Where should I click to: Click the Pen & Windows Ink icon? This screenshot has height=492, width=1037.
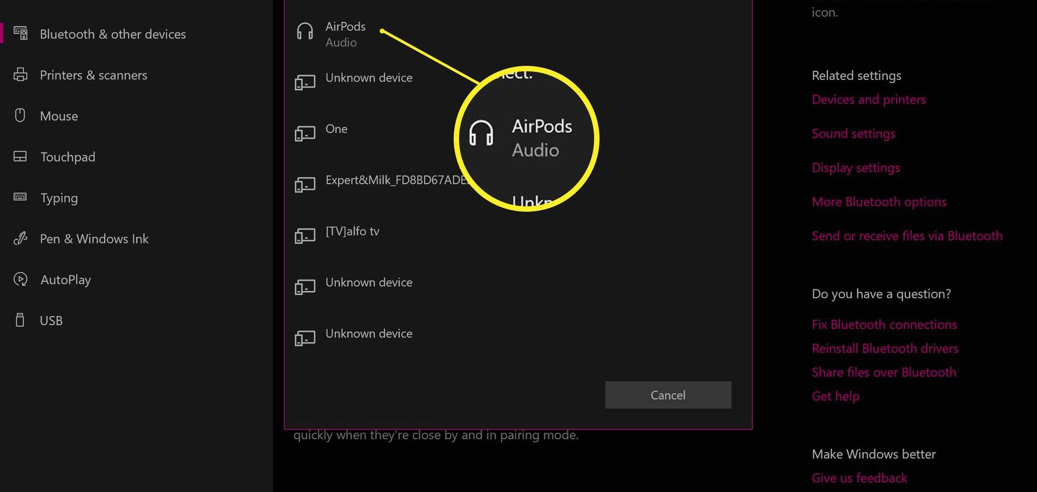coord(21,238)
